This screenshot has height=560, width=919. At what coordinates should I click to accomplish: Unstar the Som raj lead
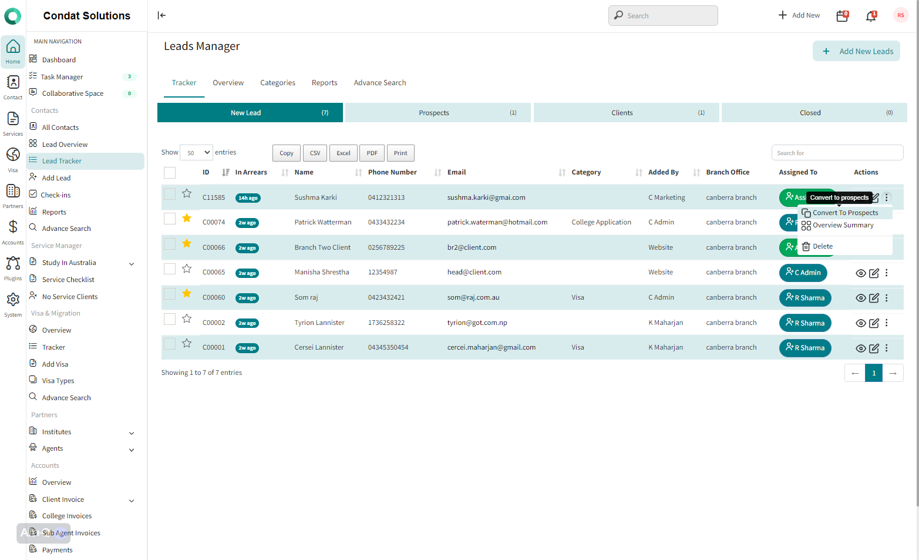(x=187, y=293)
